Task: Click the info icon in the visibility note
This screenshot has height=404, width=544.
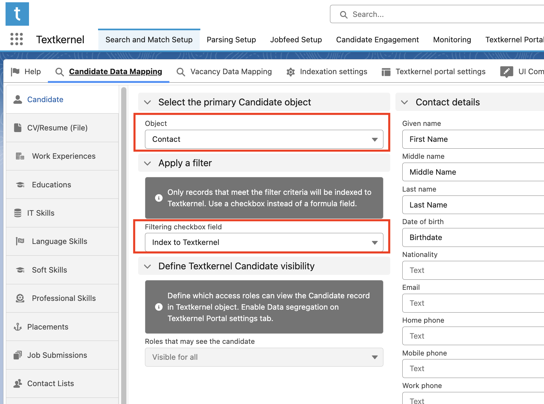Action: pyautogui.click(x=159, y=307)
